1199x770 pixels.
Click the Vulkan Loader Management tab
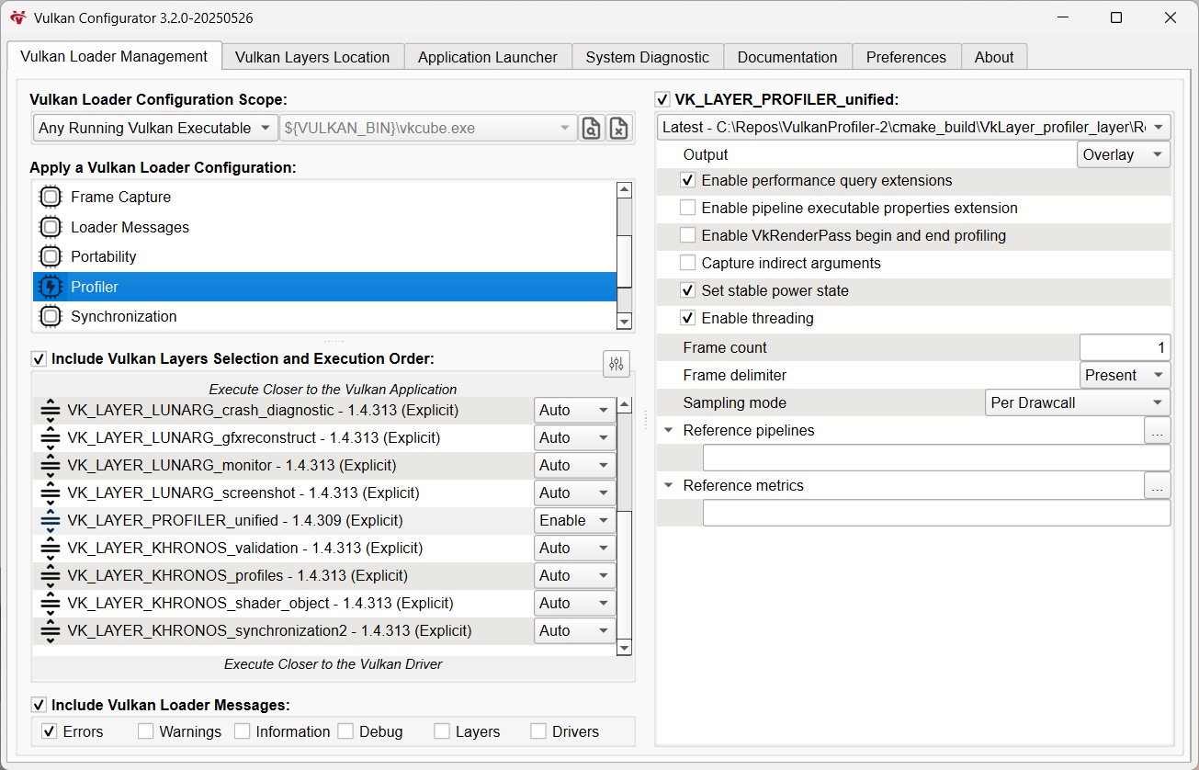pos(114,56)
